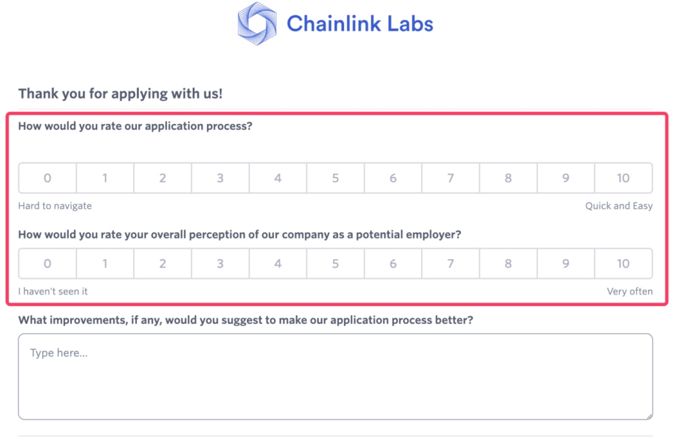Click the Chainlink Labs hexagon logo icon
The width and height of the screenshot is (675, 441).
click(257, 24)
